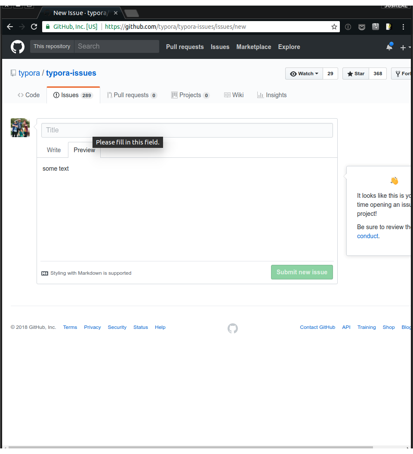Click the GitHub octocat icon in the footer
This screenshot has width=413, height=454.
(x=232, y=328)
